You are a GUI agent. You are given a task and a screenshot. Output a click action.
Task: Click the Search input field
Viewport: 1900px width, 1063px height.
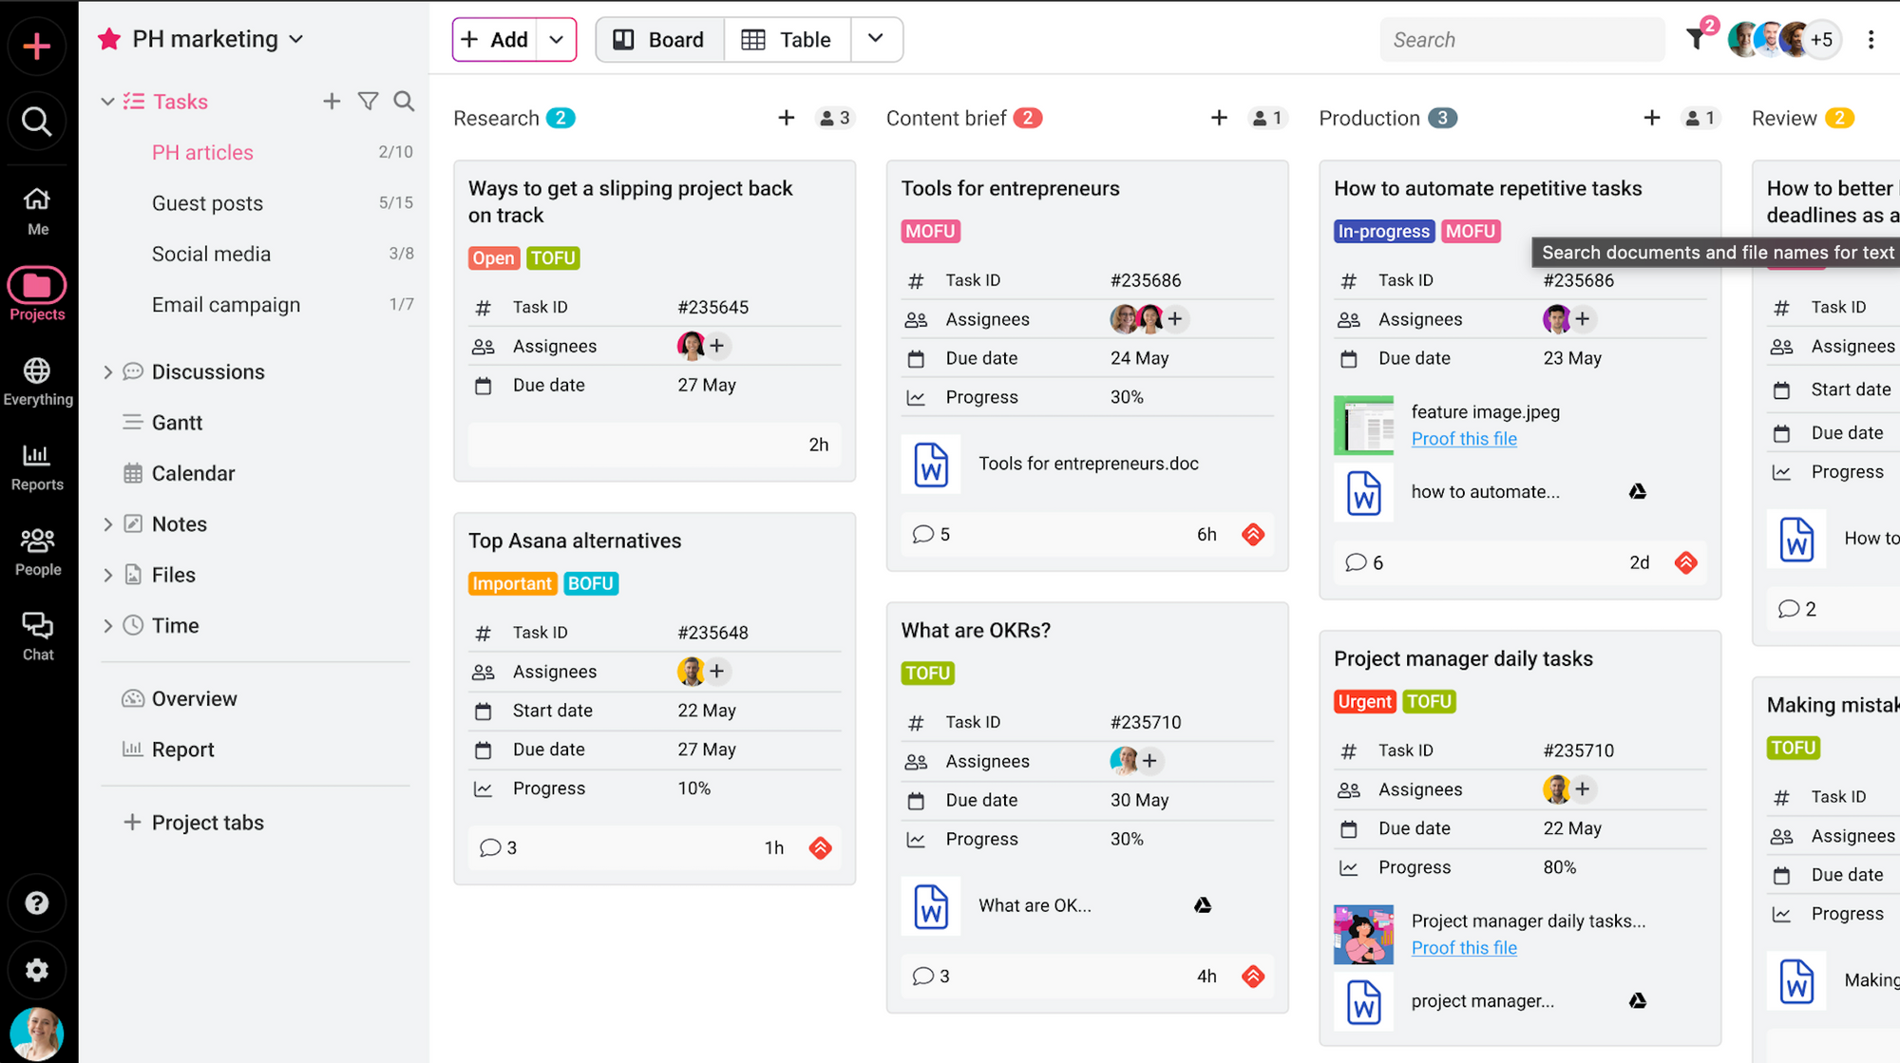pyautogui.click(x=1520, y=40)
